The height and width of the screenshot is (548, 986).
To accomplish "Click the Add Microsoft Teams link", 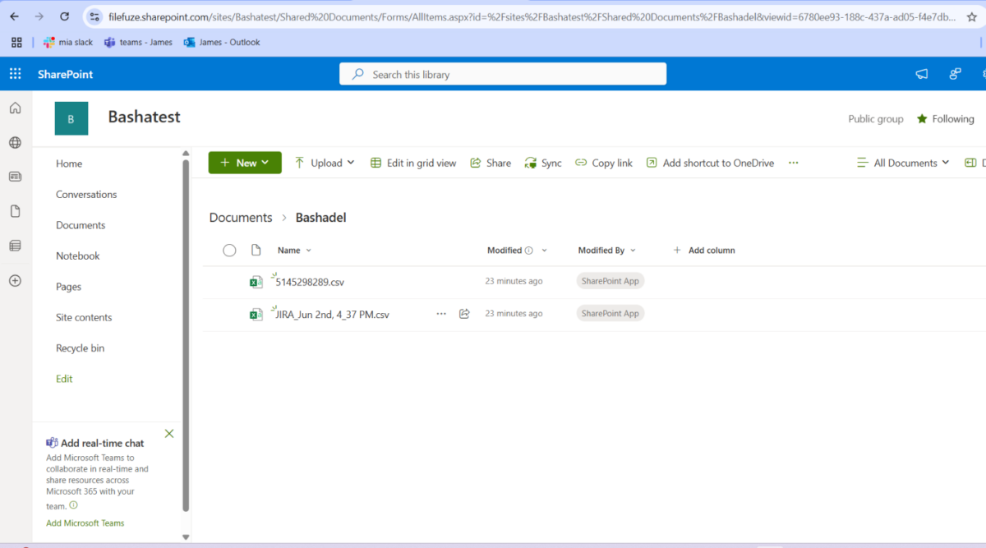I will pyautogui.click(x=85, y=523).
